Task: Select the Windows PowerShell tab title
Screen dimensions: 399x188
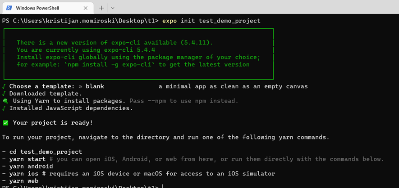Action: pyautogui.click(x=37, y=8)
